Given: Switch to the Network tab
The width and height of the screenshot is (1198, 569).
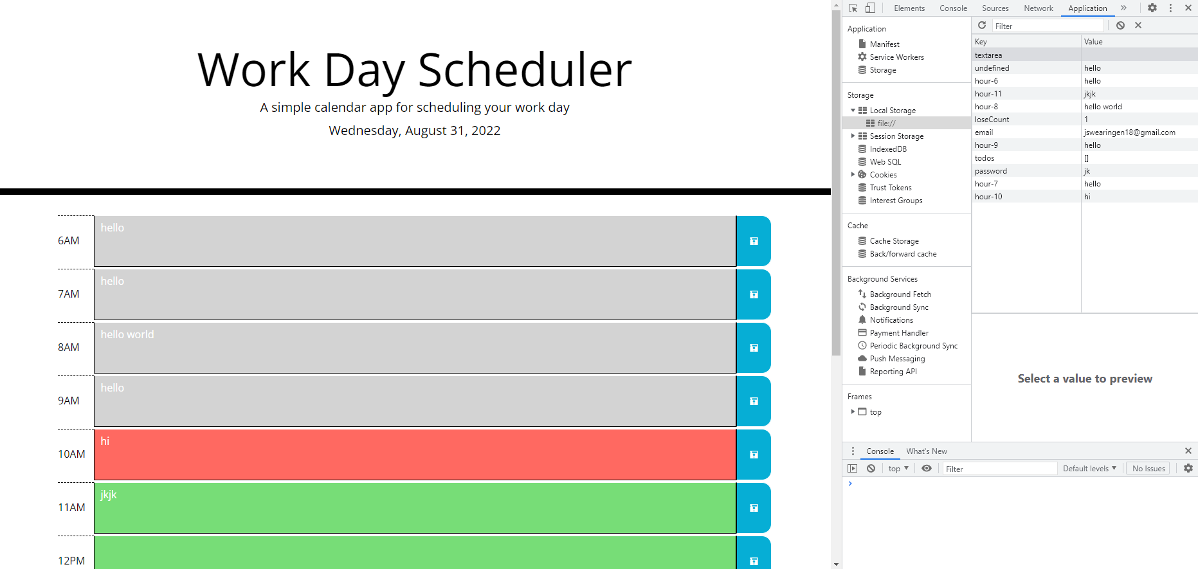Looking at the screenshot, I should coord(1038,8).
